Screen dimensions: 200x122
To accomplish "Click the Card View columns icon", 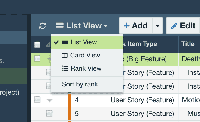I will (x=65, y=56).
